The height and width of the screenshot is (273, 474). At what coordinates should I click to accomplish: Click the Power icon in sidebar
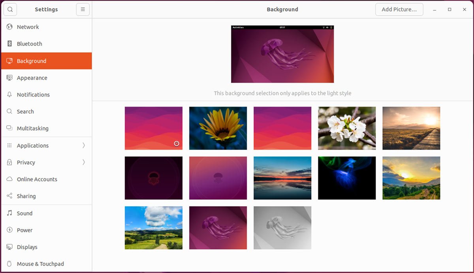[x=9, y=230]
